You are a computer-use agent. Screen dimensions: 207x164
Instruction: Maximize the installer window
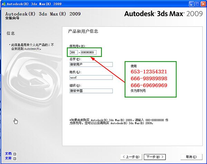click(197, 4)
